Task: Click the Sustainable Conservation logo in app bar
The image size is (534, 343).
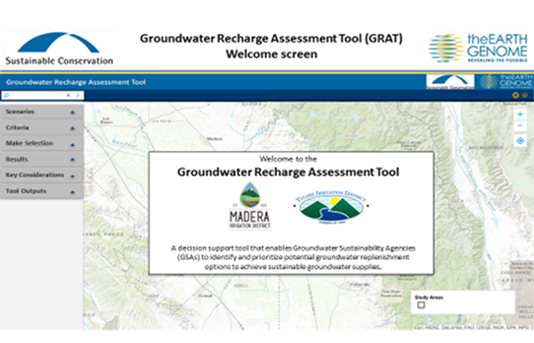Action: click(450, 82)
